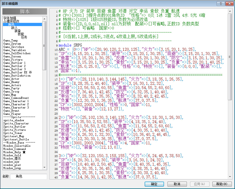Click the 帮助(H) button

tap(222, 184)
